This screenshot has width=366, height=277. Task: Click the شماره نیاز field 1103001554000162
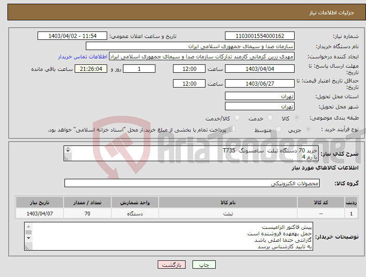(x=260, y=36)
